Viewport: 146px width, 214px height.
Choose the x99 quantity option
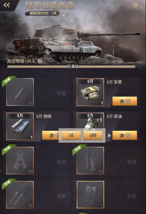pyautogui.click(x=93, y=135)
